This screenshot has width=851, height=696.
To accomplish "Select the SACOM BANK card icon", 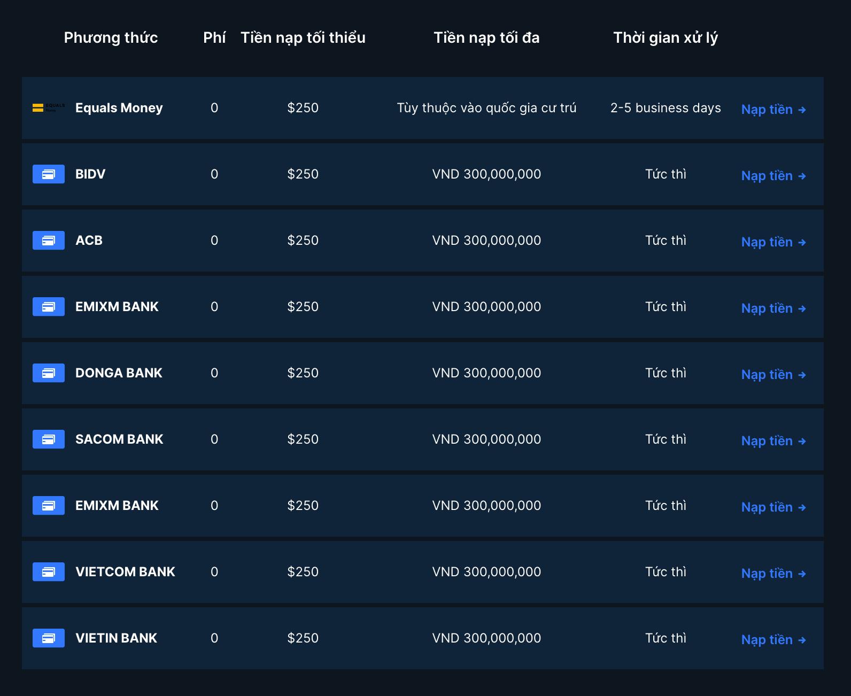I will tap(48, 439).
